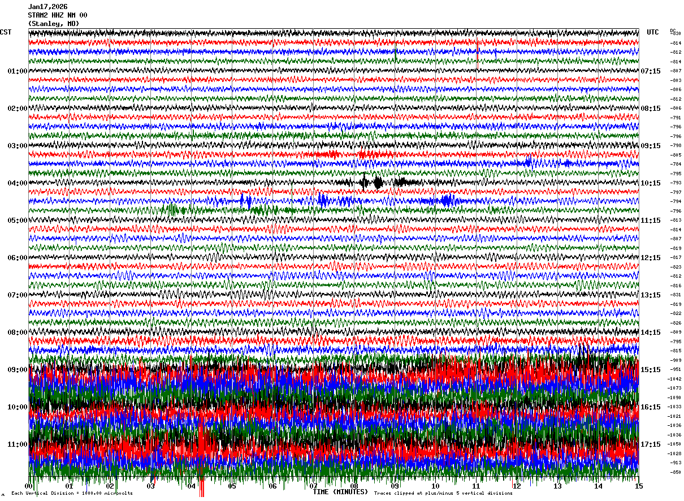This screenshot has width=684, height=501.
Task: Click the UTC time label 11:15
Action: click(651, 221)
